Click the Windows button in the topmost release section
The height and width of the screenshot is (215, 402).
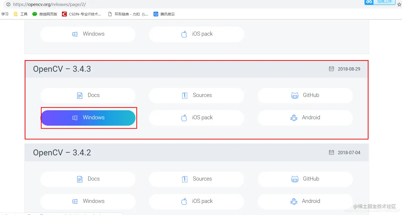pos(88,34)
